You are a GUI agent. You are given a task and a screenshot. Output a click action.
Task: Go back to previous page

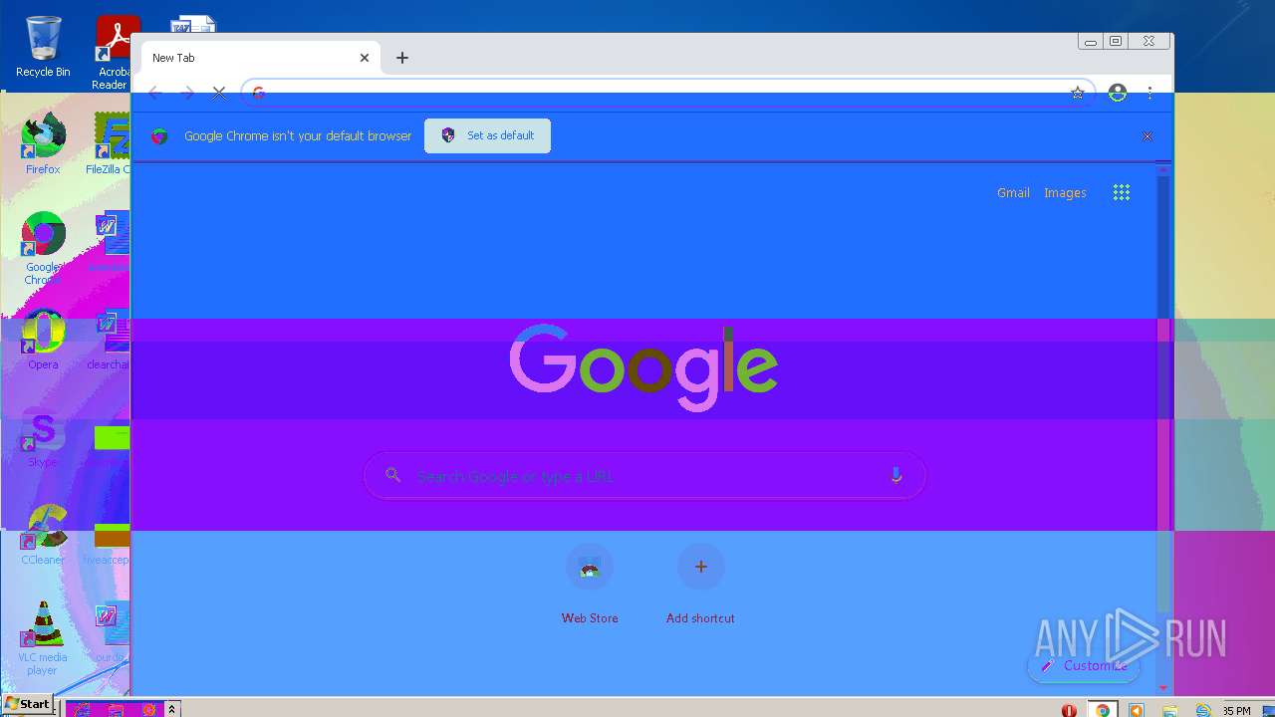[x=154, y=93]
